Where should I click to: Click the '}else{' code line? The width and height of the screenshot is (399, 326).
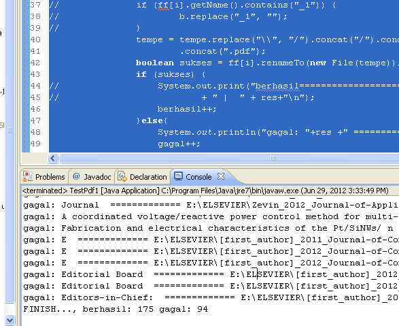point(152,120)
